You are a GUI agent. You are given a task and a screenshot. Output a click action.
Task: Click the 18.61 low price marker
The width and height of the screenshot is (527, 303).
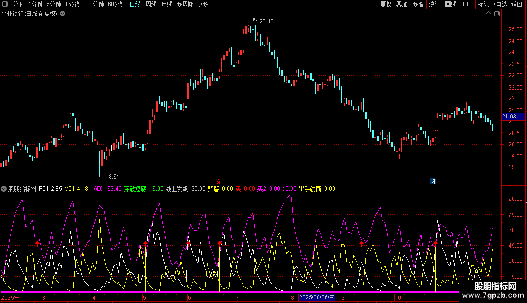point(112,176)
